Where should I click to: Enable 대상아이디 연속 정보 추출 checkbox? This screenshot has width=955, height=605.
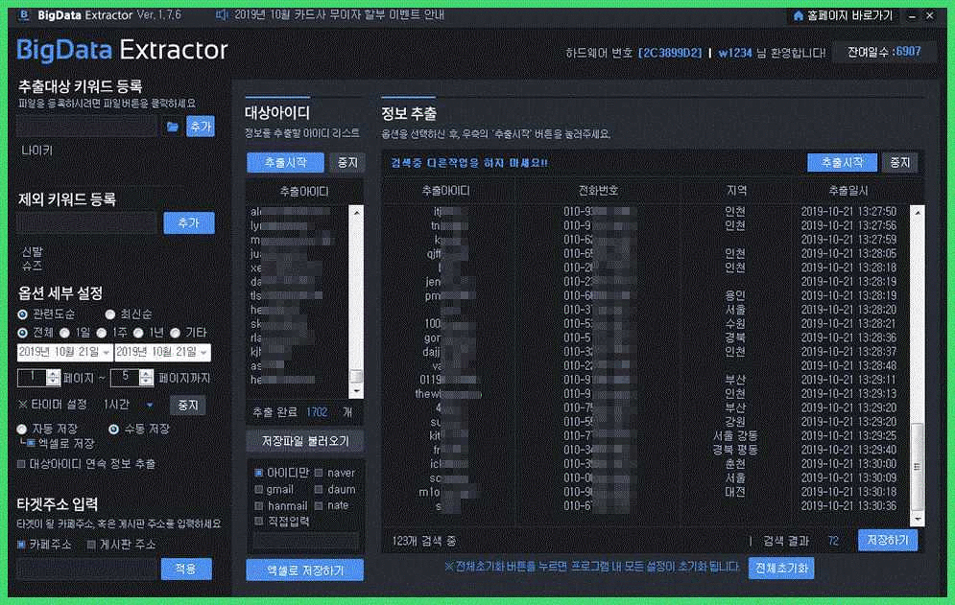point(22,464)
